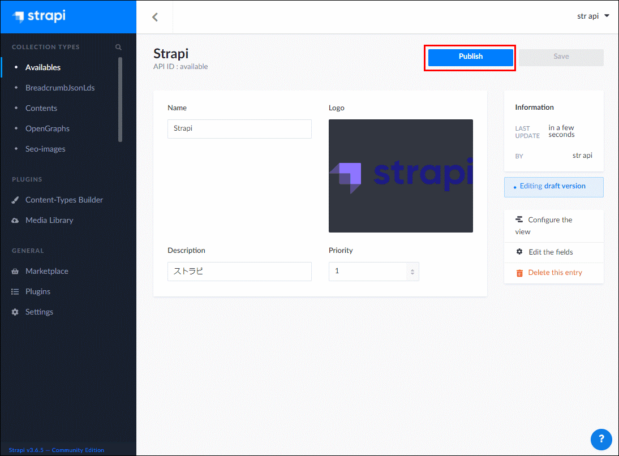The image size is (619, 456).
Task: Click the Settings gear icon in sidebar
Action: coord(15,312)
